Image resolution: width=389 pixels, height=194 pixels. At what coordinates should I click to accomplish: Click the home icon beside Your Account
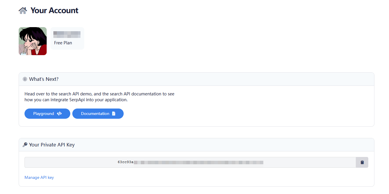click(23, 11)
